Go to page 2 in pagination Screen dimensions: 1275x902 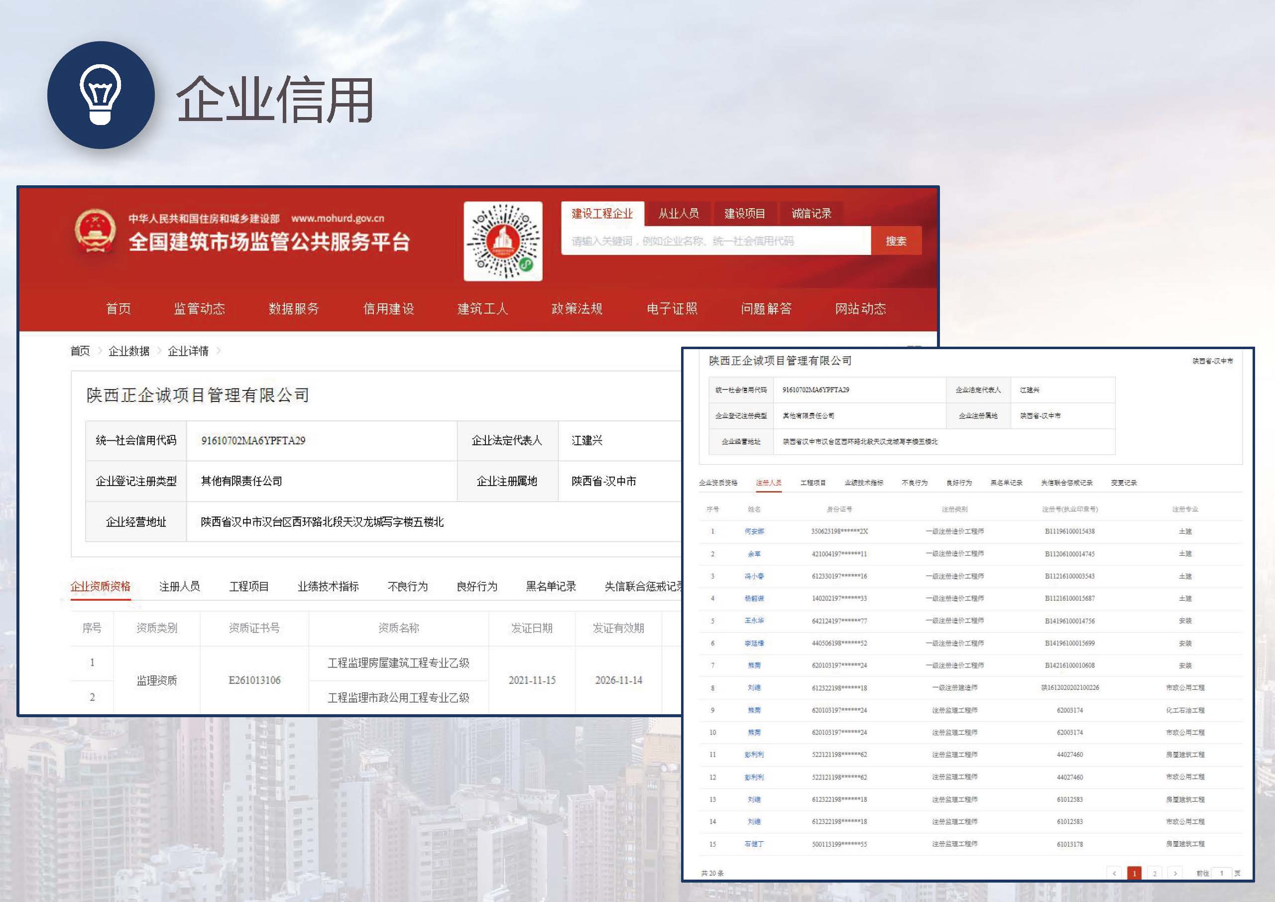point(1155,873)
